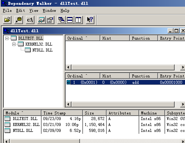Screen dimensions: 185x143
Task: Minimize the dllTest.dll child window
Action: 170,31
